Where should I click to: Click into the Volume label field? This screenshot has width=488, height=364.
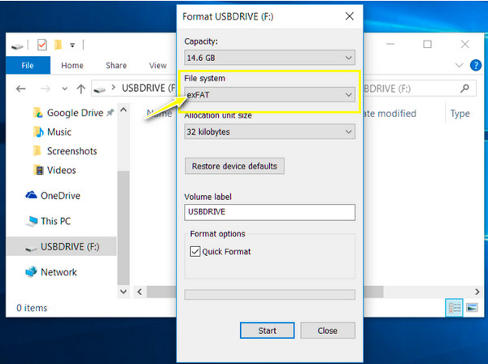(x=269, y=212)
